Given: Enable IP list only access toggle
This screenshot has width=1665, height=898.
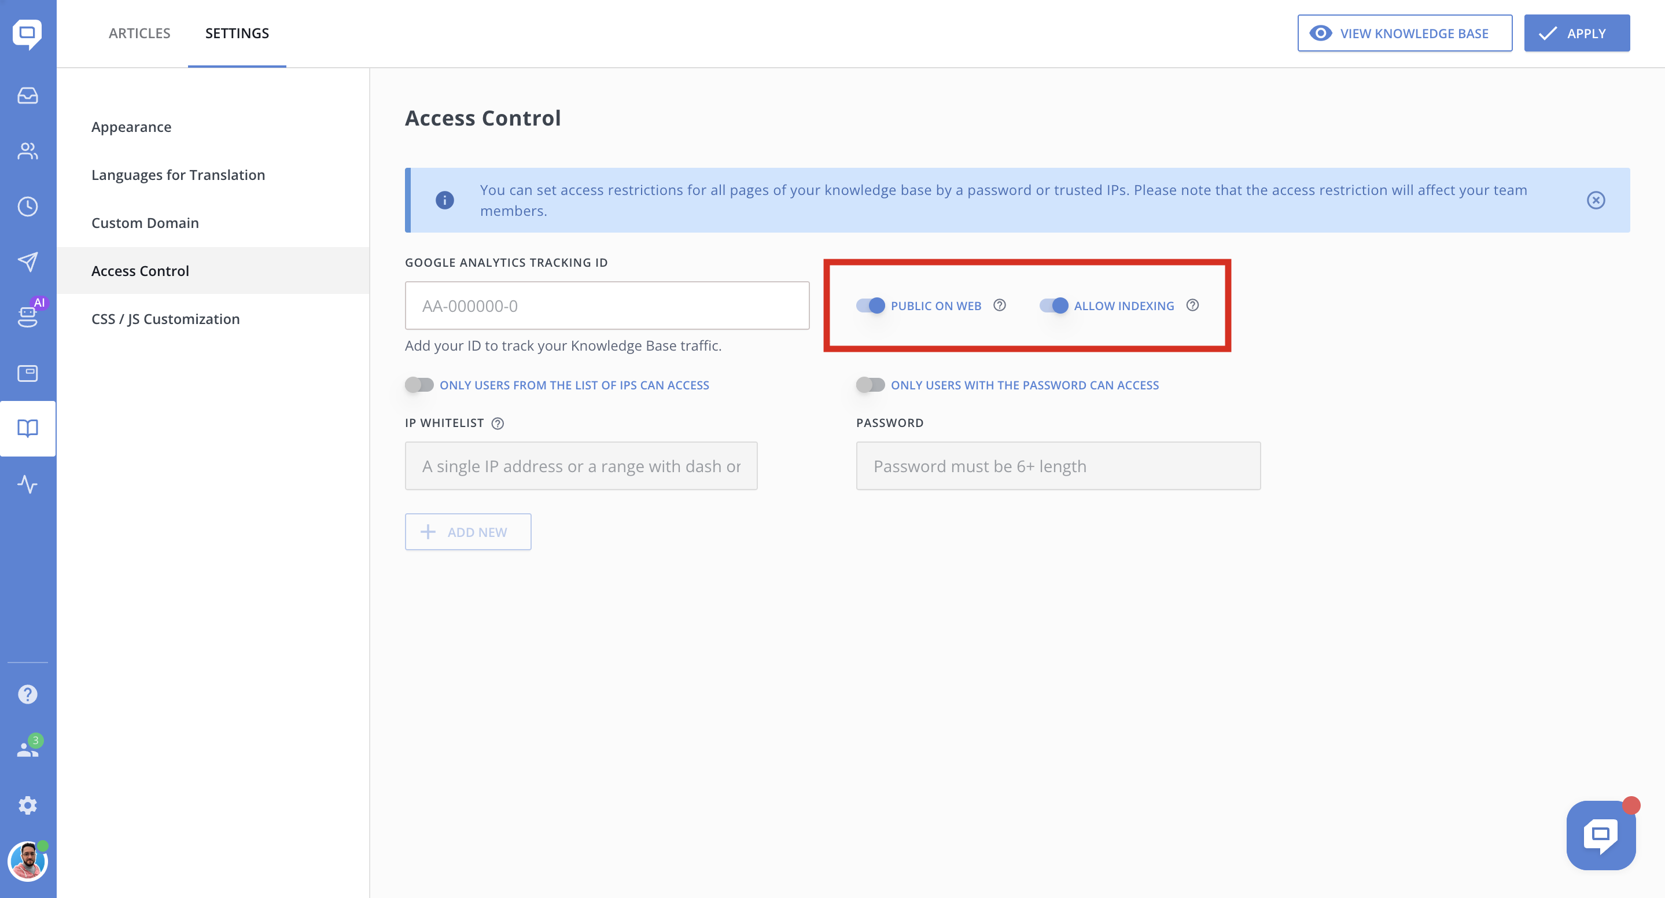Looking at the screenshot, I should [x=419, y=385].
